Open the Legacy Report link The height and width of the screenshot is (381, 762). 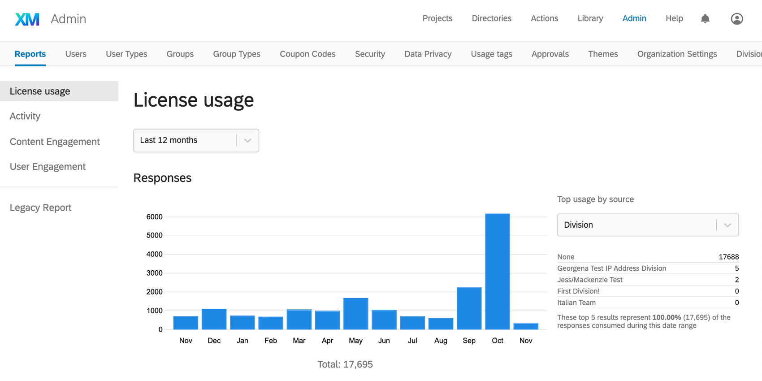tap(40, 208)
